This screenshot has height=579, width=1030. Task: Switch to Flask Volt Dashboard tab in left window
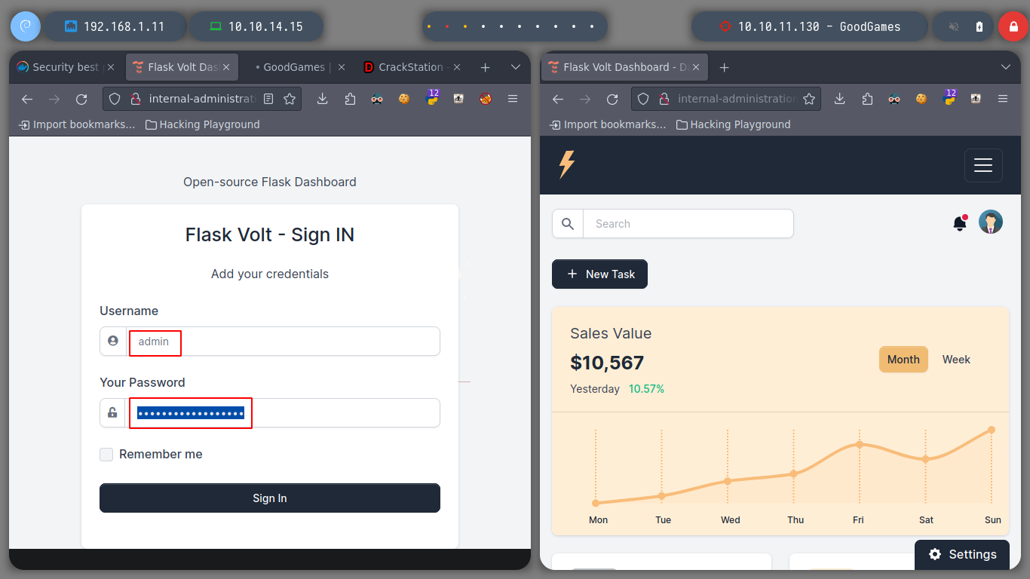[182, 67]
